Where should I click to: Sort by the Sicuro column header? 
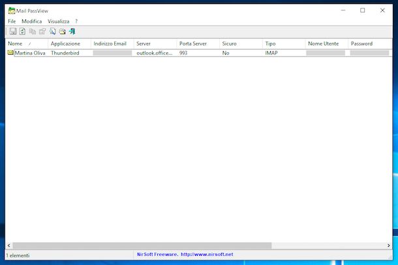(x=241, y=44)
